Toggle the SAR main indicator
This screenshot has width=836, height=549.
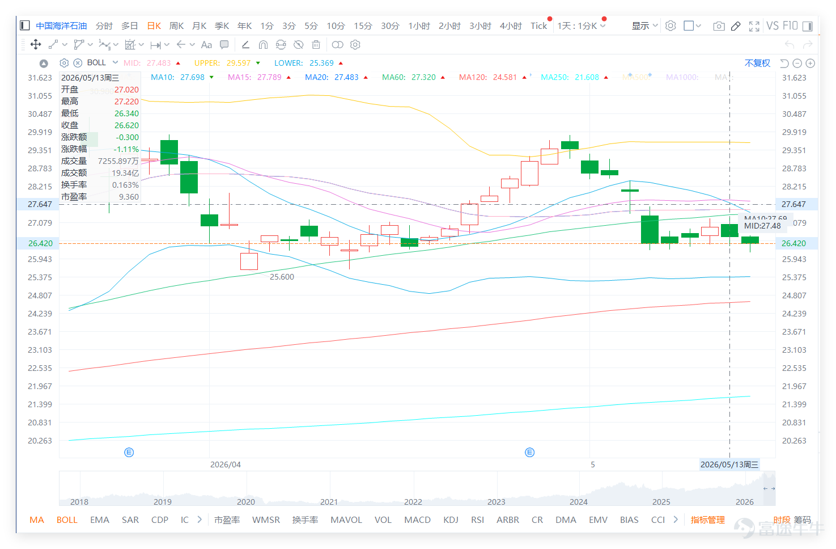(130, 520)
